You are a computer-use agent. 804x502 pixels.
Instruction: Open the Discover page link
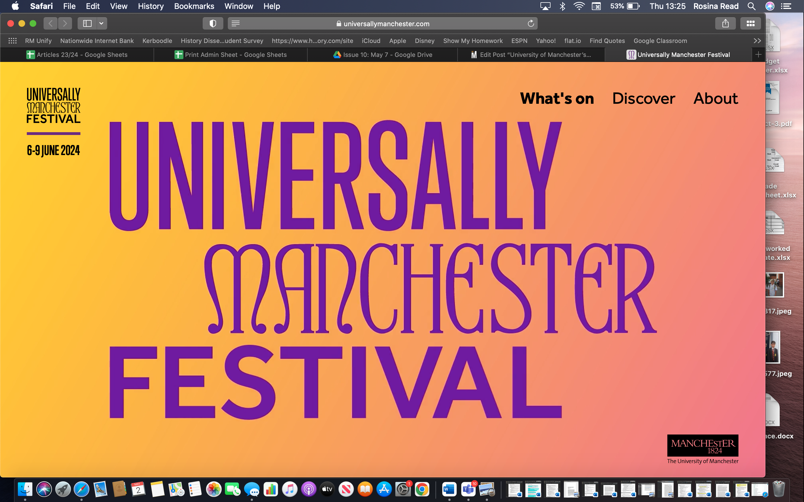tap(643, 99)
